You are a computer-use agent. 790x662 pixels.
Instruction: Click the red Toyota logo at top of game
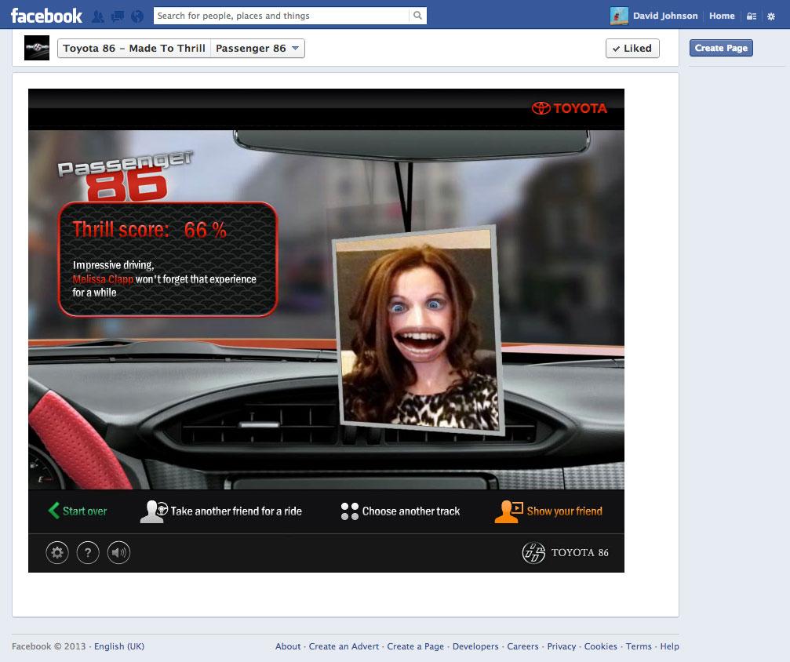click(x=570, y=108)
